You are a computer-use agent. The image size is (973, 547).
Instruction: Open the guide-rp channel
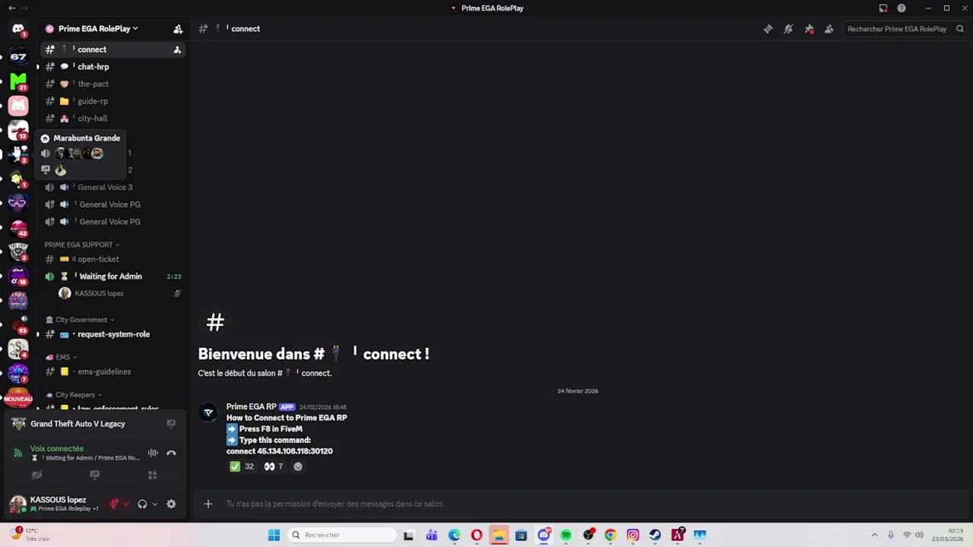point(112,101)
